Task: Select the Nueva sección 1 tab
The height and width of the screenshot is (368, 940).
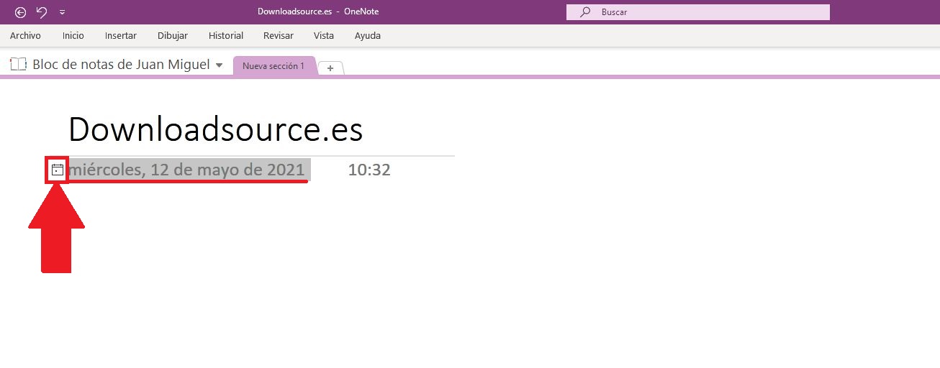Action: pos(274,65)
